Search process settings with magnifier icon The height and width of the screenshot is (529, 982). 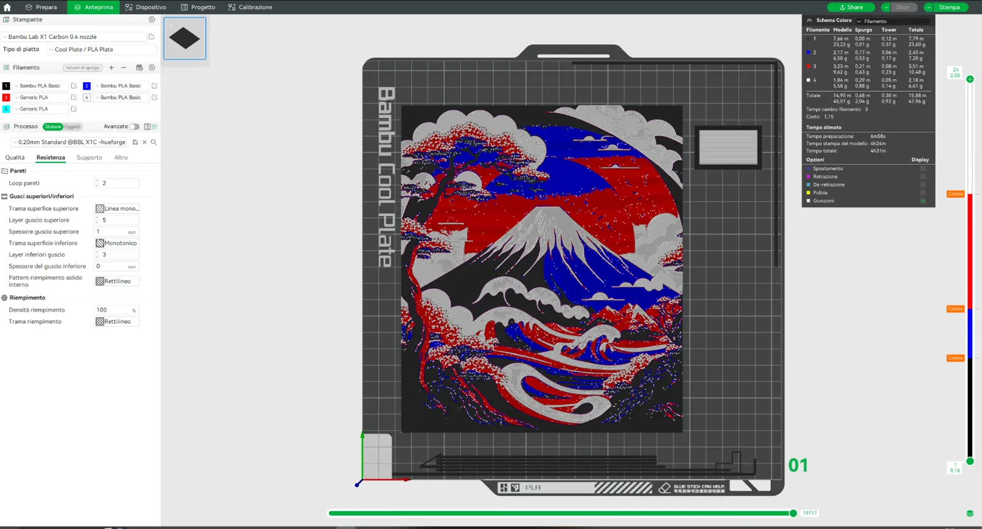click(154, 142)
